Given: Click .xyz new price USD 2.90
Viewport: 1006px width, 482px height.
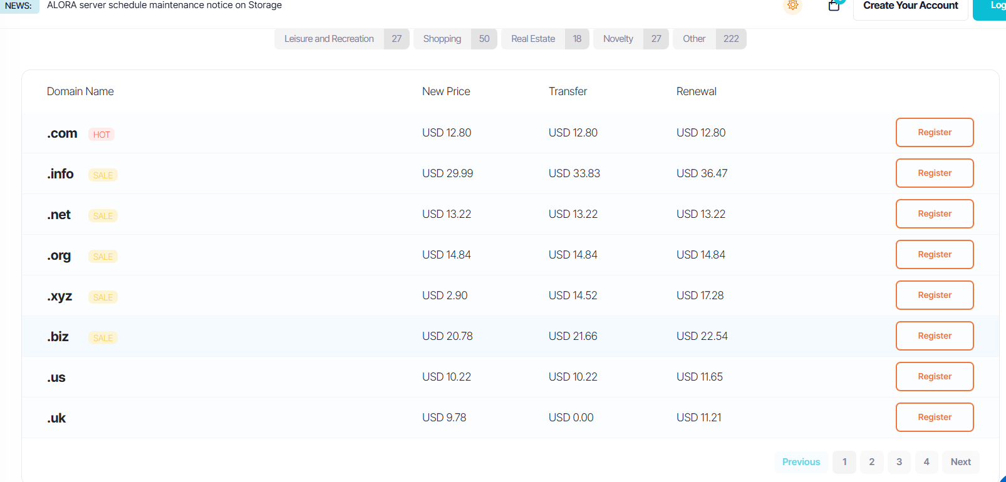Looking at the screenshot, I should coord(445,295).
